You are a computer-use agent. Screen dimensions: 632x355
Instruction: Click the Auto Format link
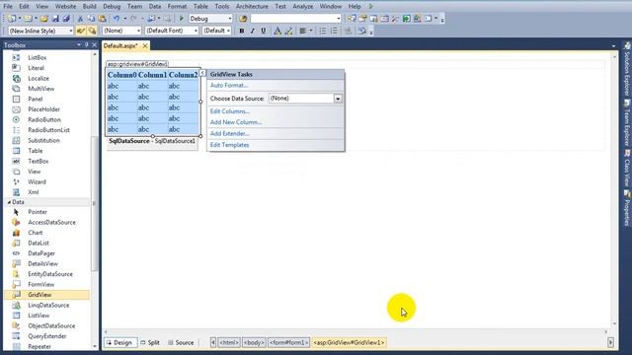[x=228, y=86]
